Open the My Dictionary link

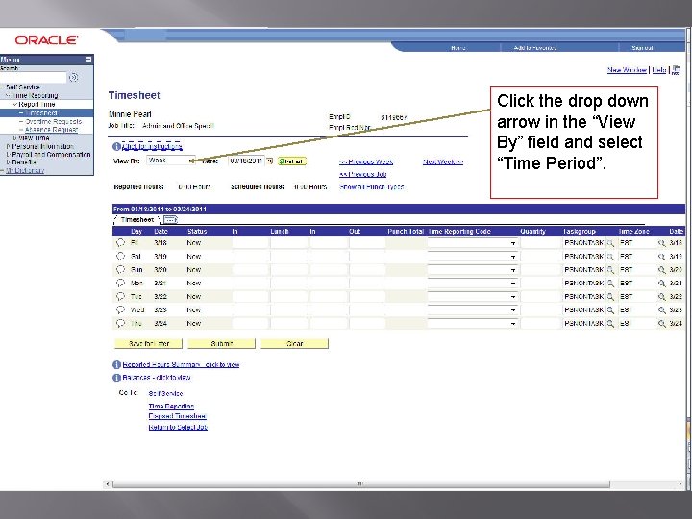point(25,170)
